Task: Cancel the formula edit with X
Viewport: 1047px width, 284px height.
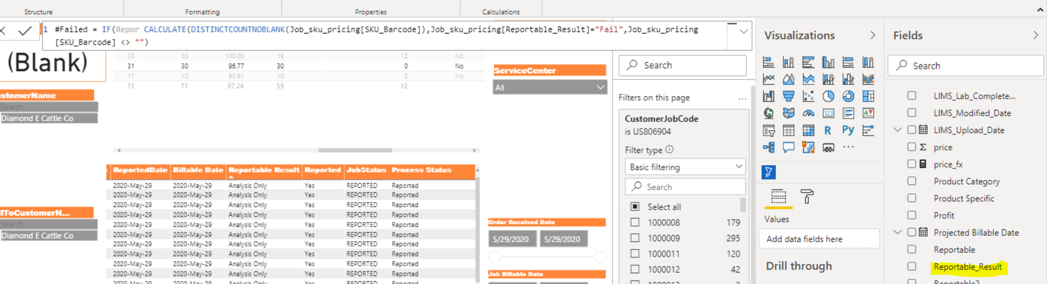Action: (3, 31)
